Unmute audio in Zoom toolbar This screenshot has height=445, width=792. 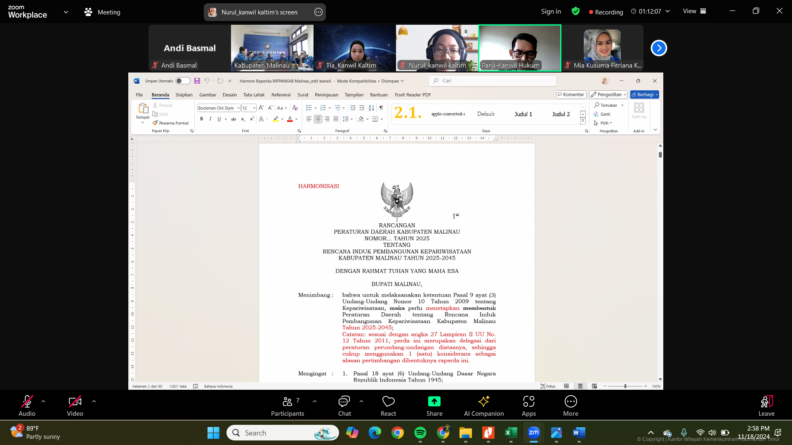point(27,406)
